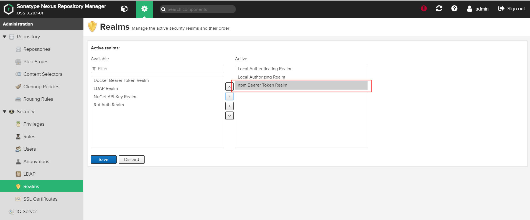
Task: Open Cleanup Policies in sidebar
Action: (x=41, y=87)
